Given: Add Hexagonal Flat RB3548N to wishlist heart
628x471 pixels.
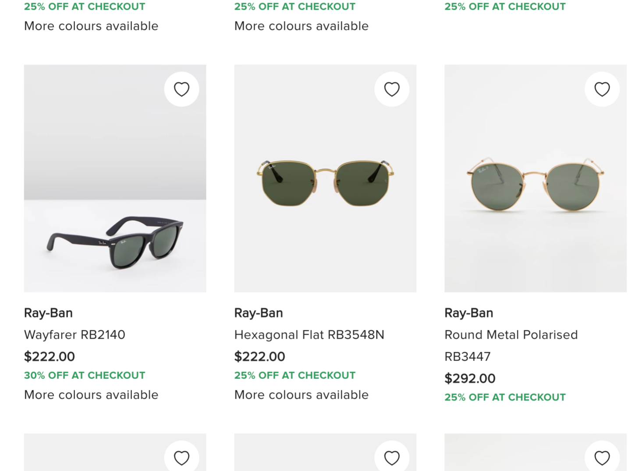Looking at the screenshot, I should coord(392,89).
